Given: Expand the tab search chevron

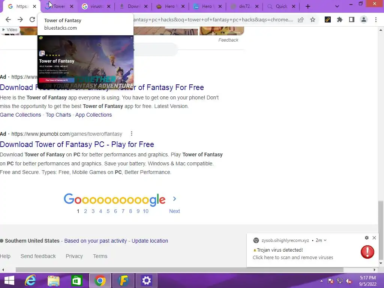Looking at the screenshot, I should (x=337, y=7).
